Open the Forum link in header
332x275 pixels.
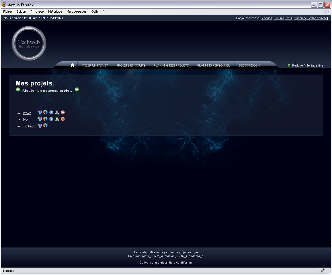[278, 18]
